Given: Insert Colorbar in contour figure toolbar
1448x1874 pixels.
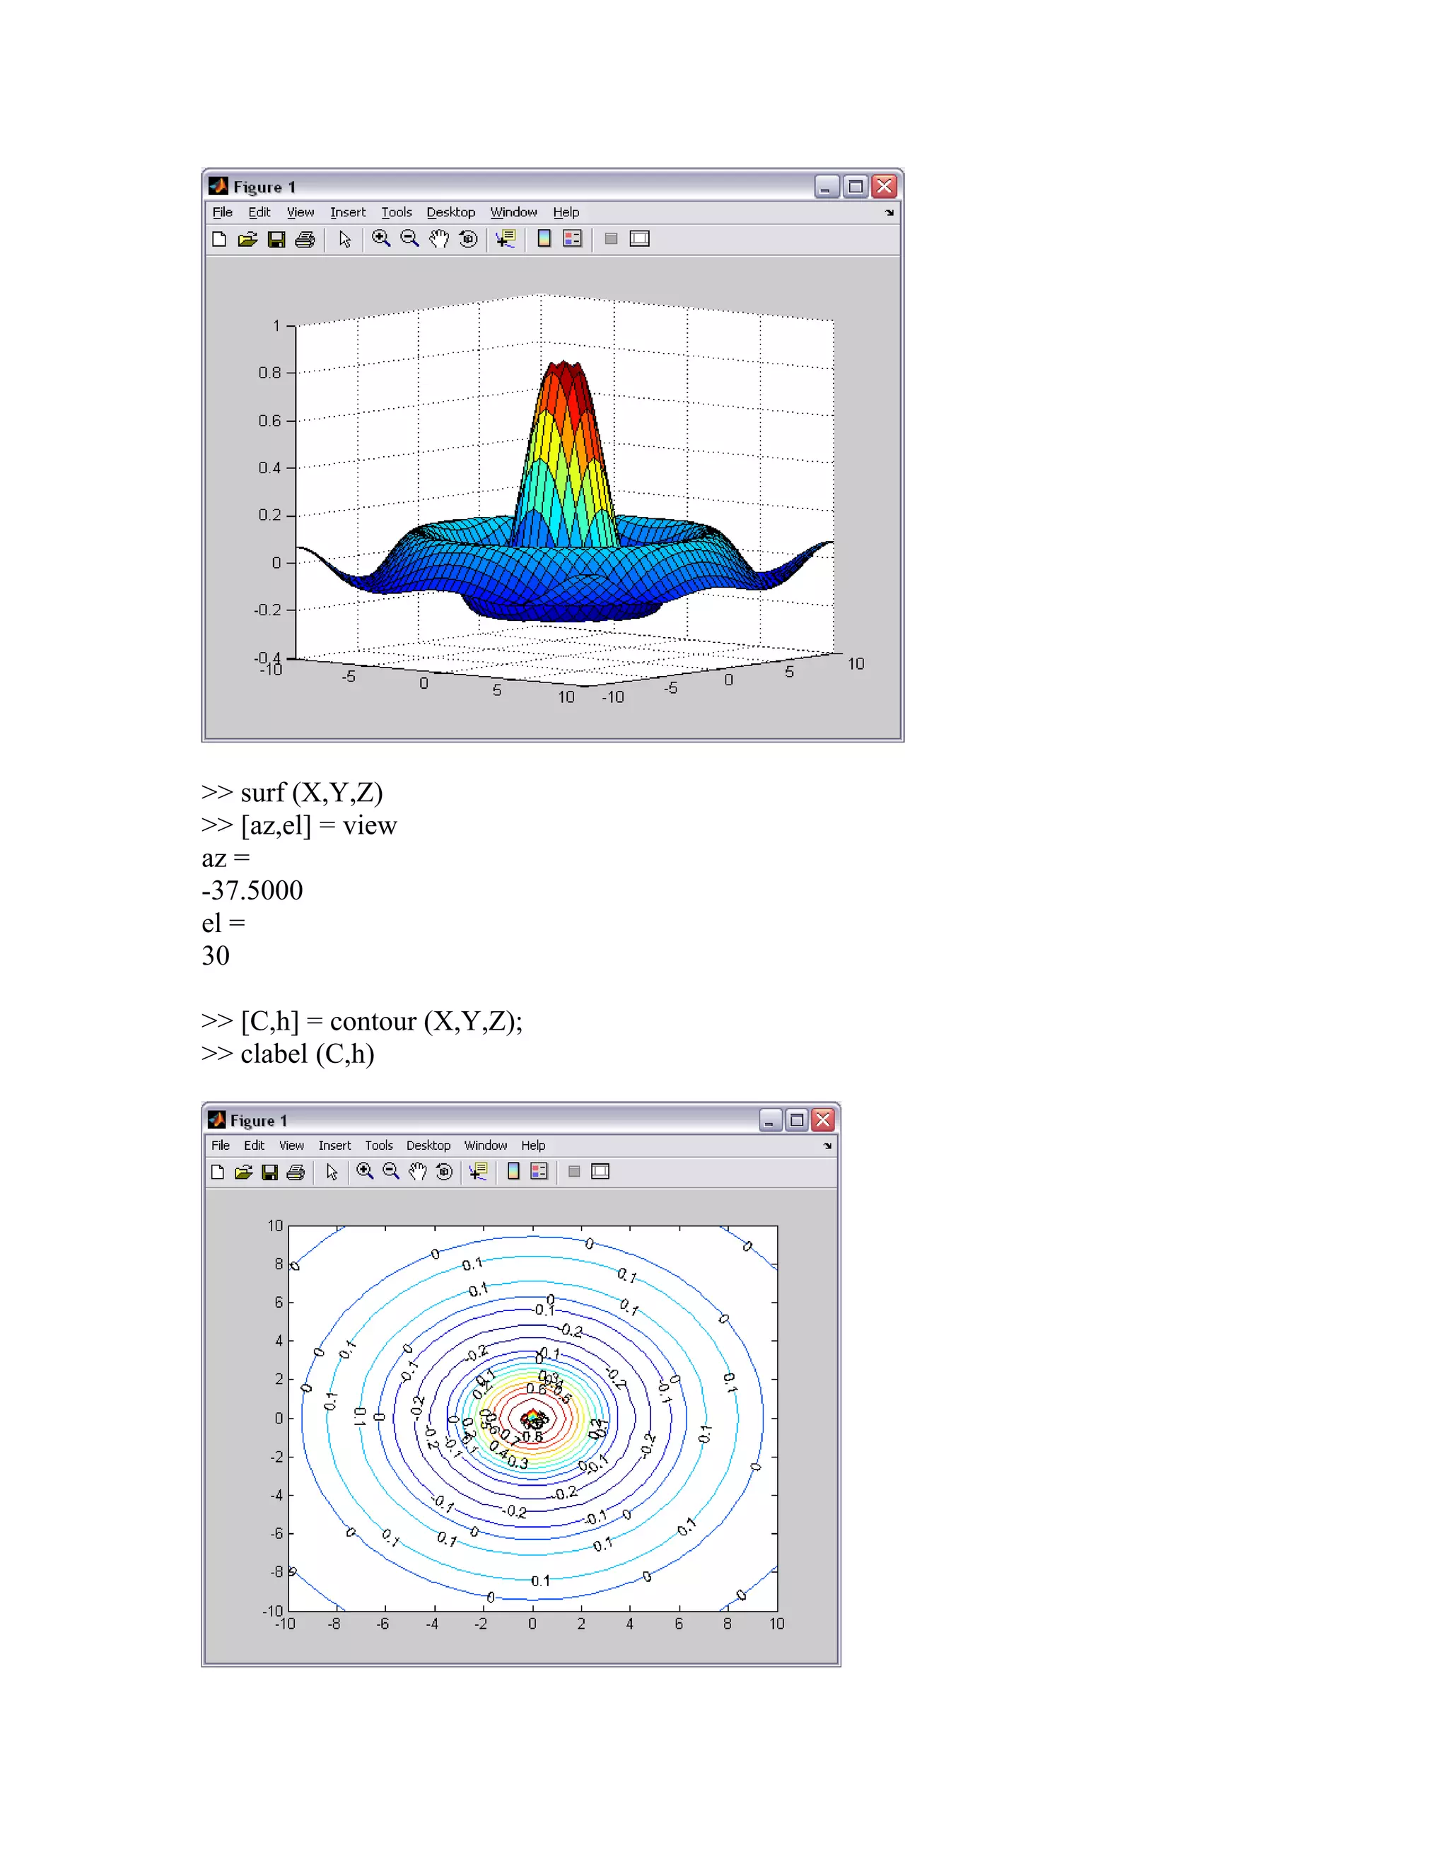Looking at the screenshot, I should (x=513, y=1172).
